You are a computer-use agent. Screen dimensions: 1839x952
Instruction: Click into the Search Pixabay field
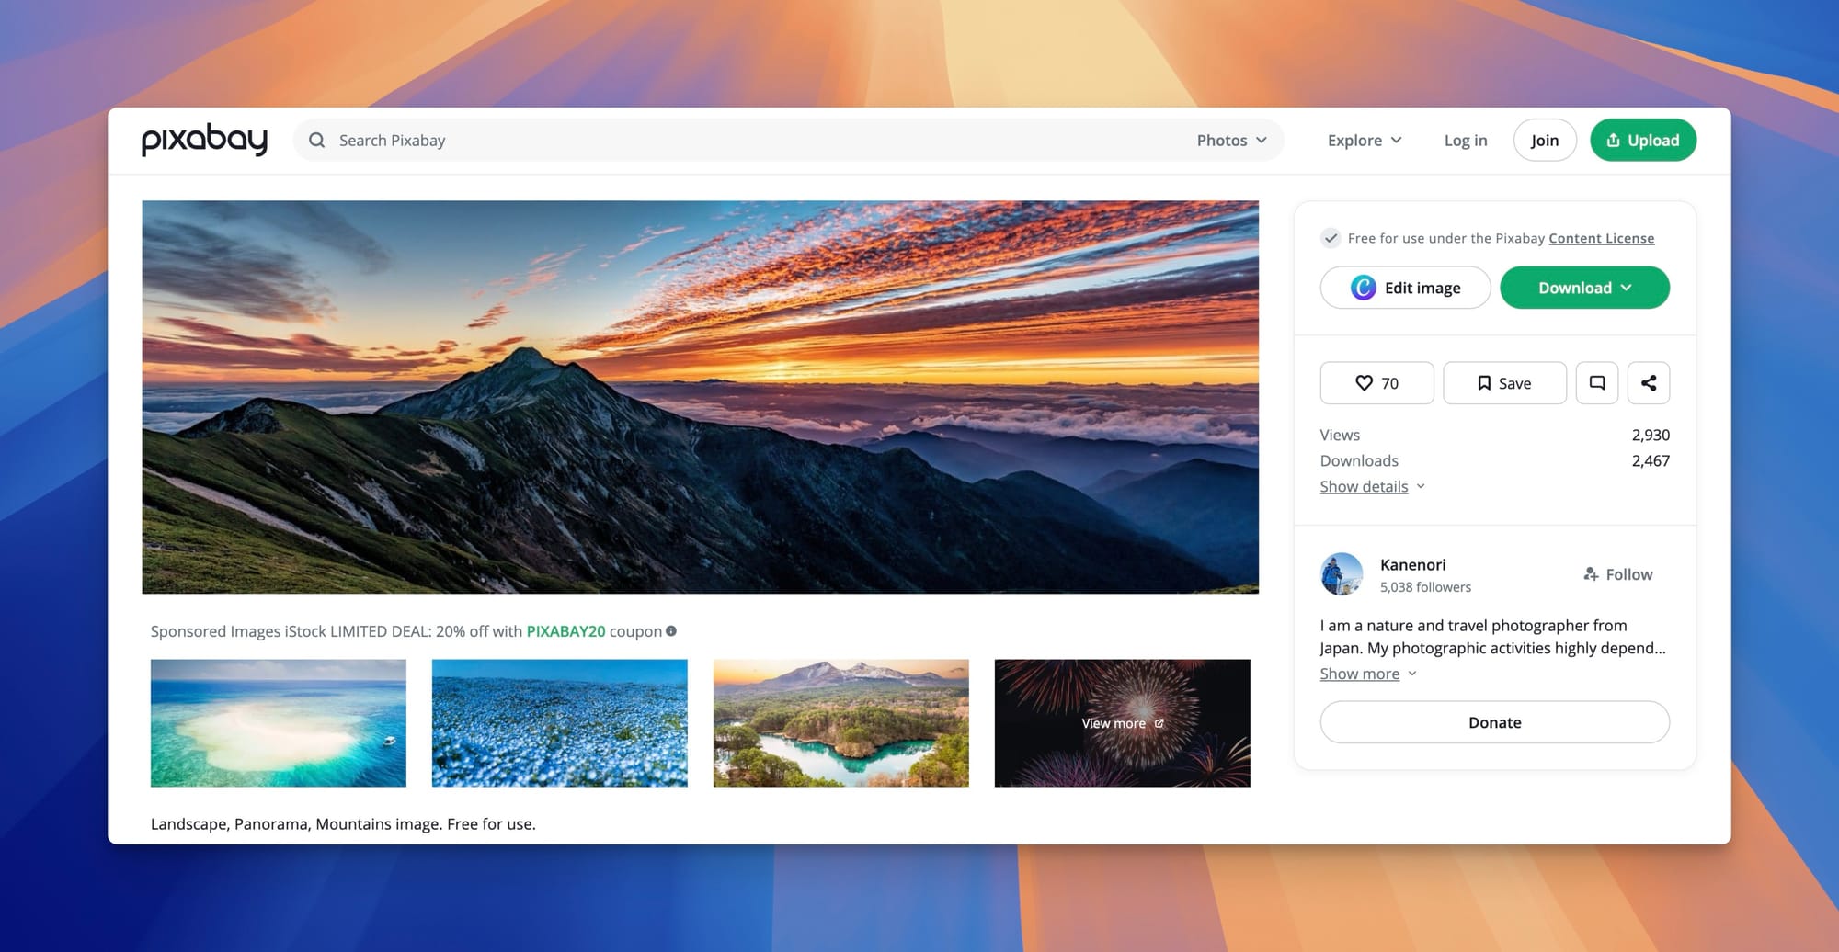pyautogui.click(x=736, y=141)
